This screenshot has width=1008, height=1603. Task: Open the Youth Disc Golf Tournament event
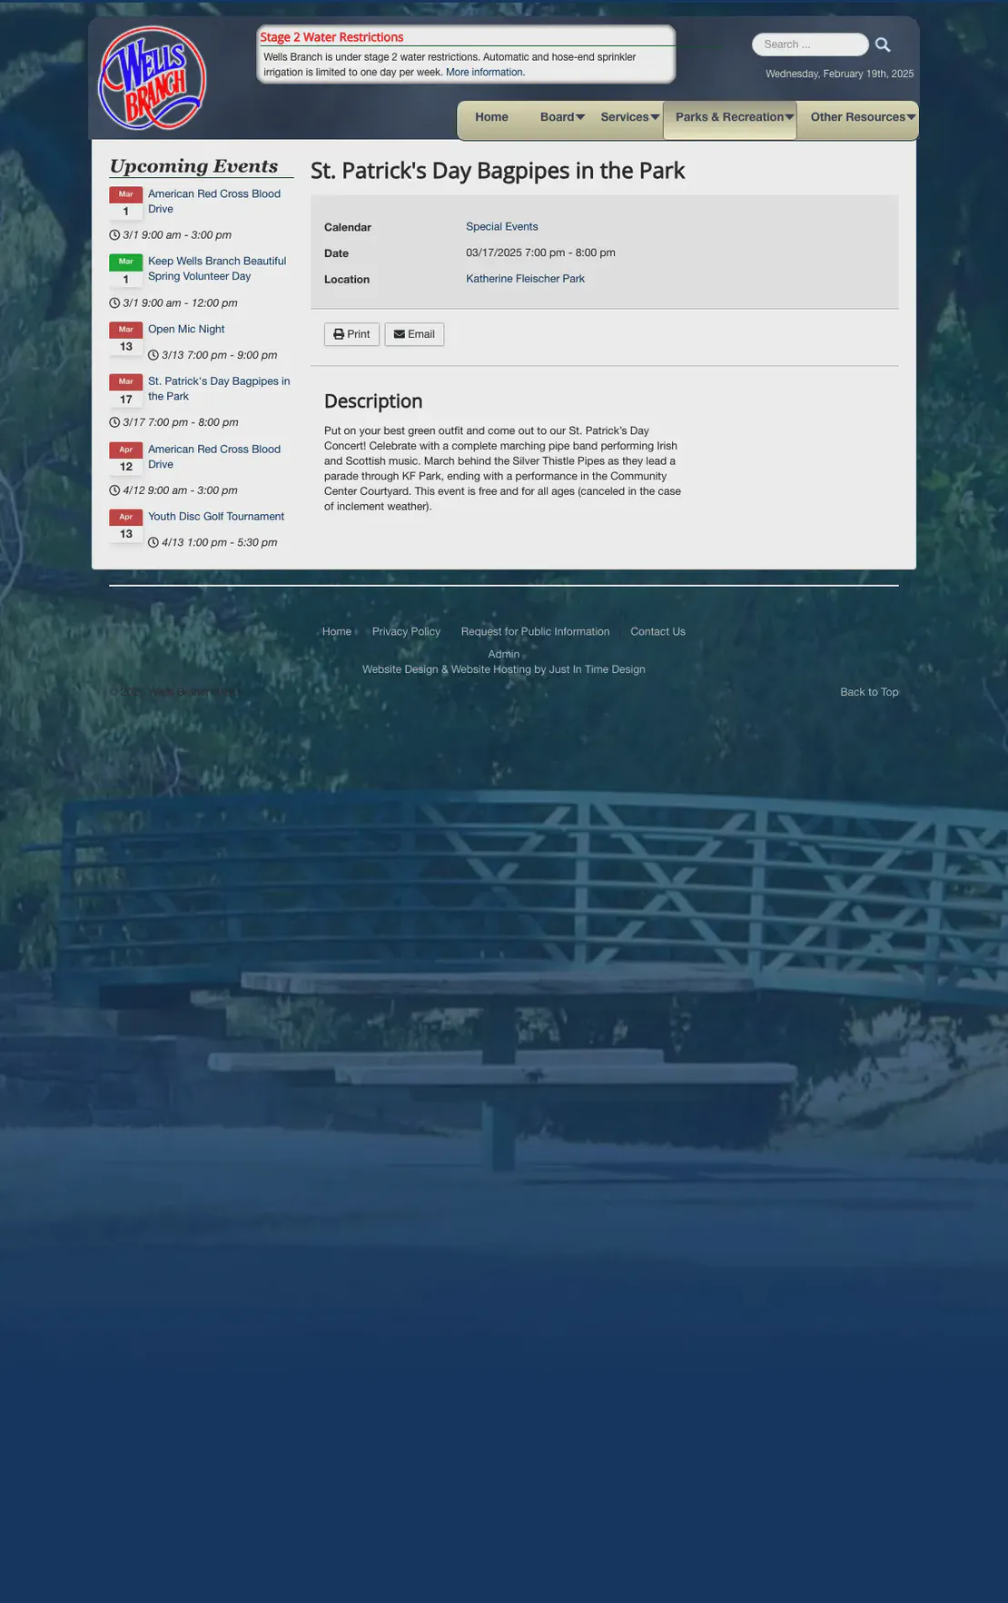pos(216,517)
